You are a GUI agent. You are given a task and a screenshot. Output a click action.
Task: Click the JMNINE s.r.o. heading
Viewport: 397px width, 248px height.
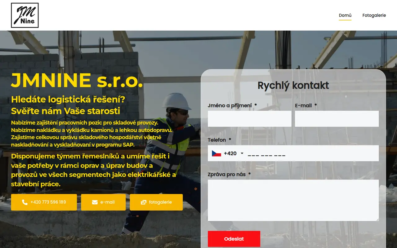tap(77, 80)
